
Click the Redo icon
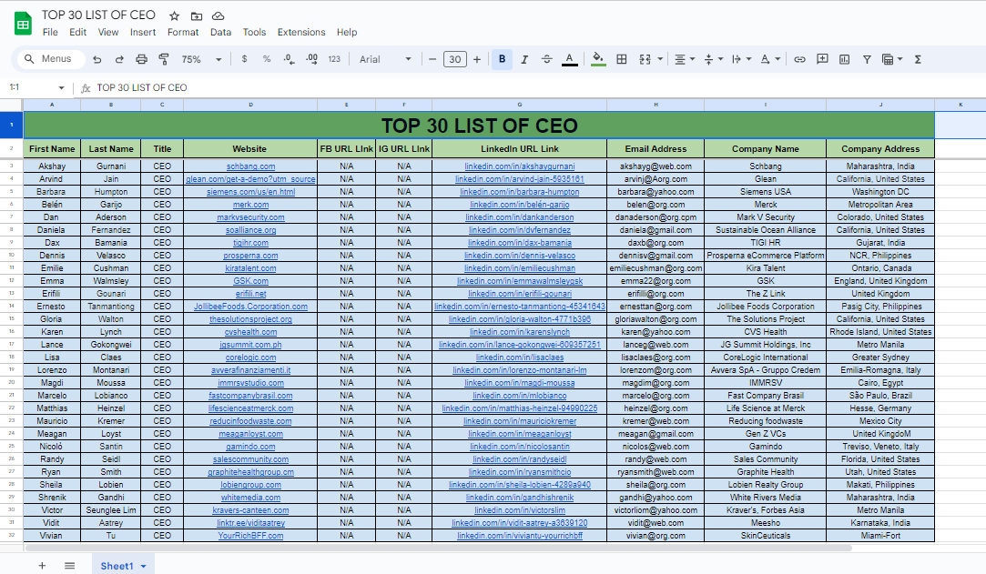click(x=119, y=59)
